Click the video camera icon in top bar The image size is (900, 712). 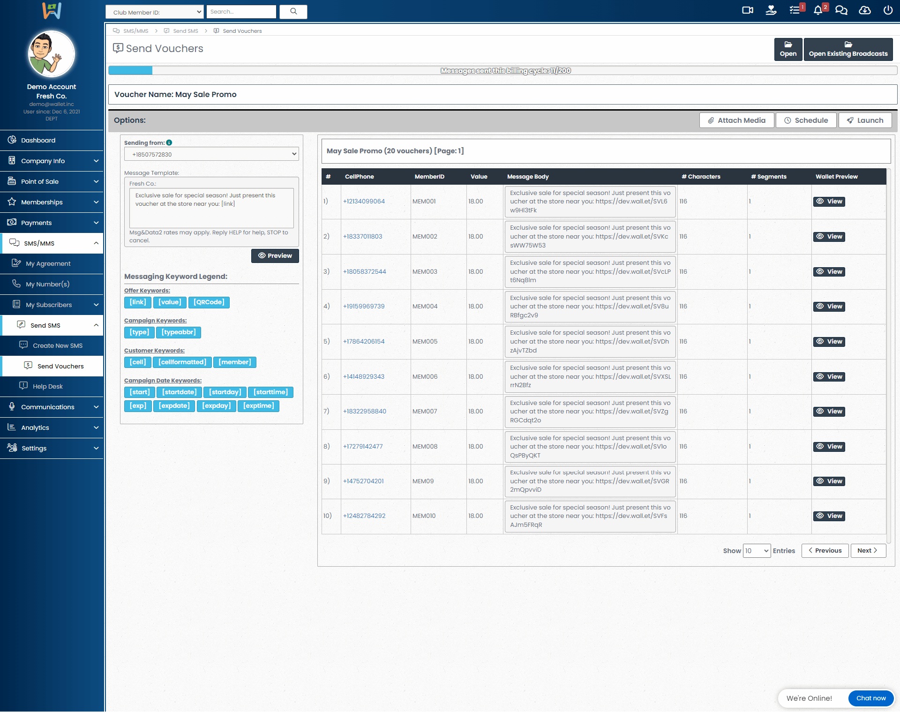point(748,10)
